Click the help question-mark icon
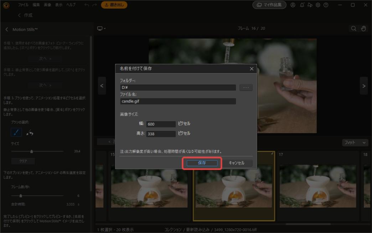Image resolution: width=372 pixels, height=233 pixels. point(325,5)
